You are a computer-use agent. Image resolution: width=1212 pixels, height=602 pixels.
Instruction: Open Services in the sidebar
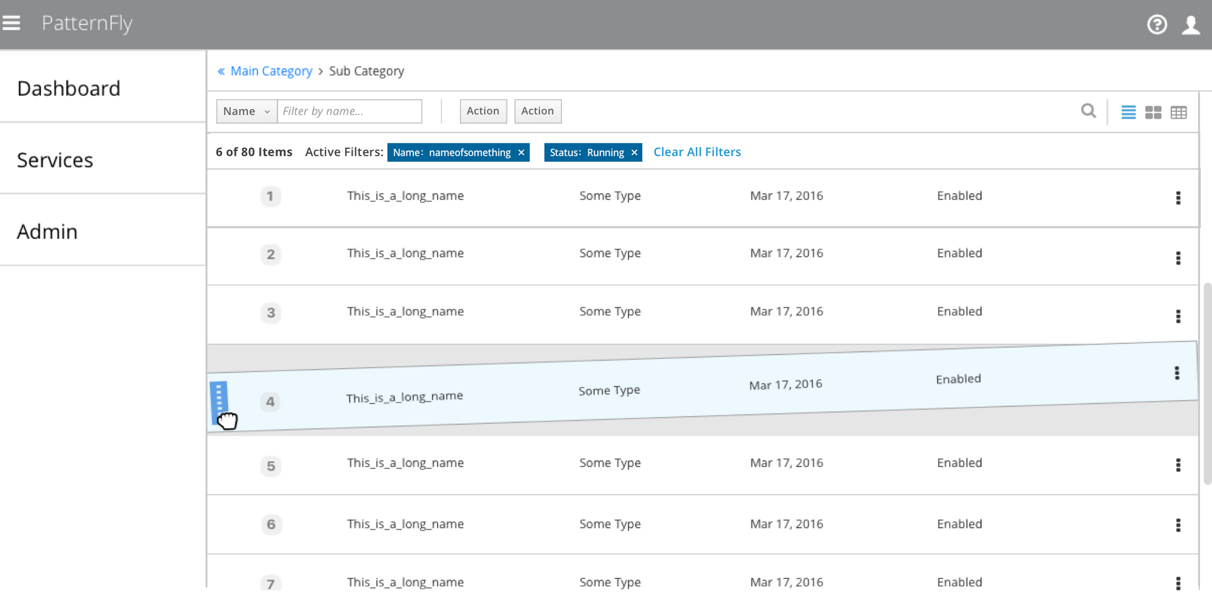[55, 160]
